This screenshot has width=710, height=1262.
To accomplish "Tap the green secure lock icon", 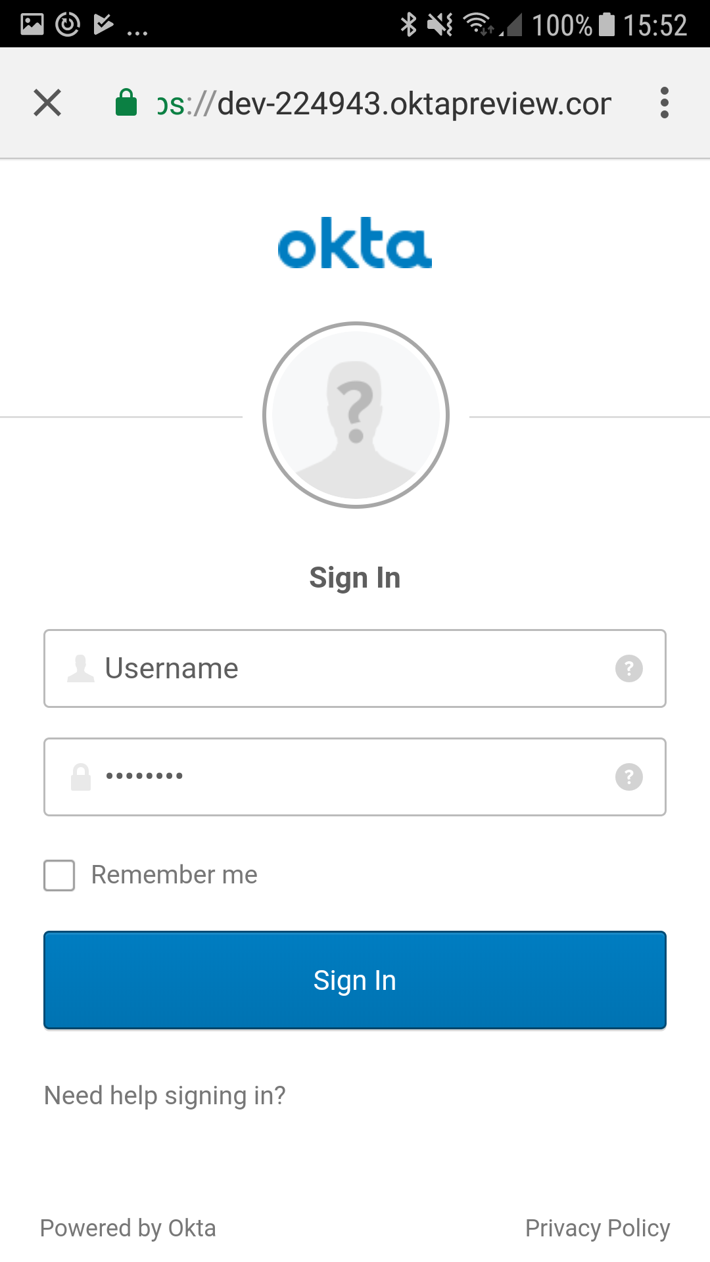I will click(126, 103).
